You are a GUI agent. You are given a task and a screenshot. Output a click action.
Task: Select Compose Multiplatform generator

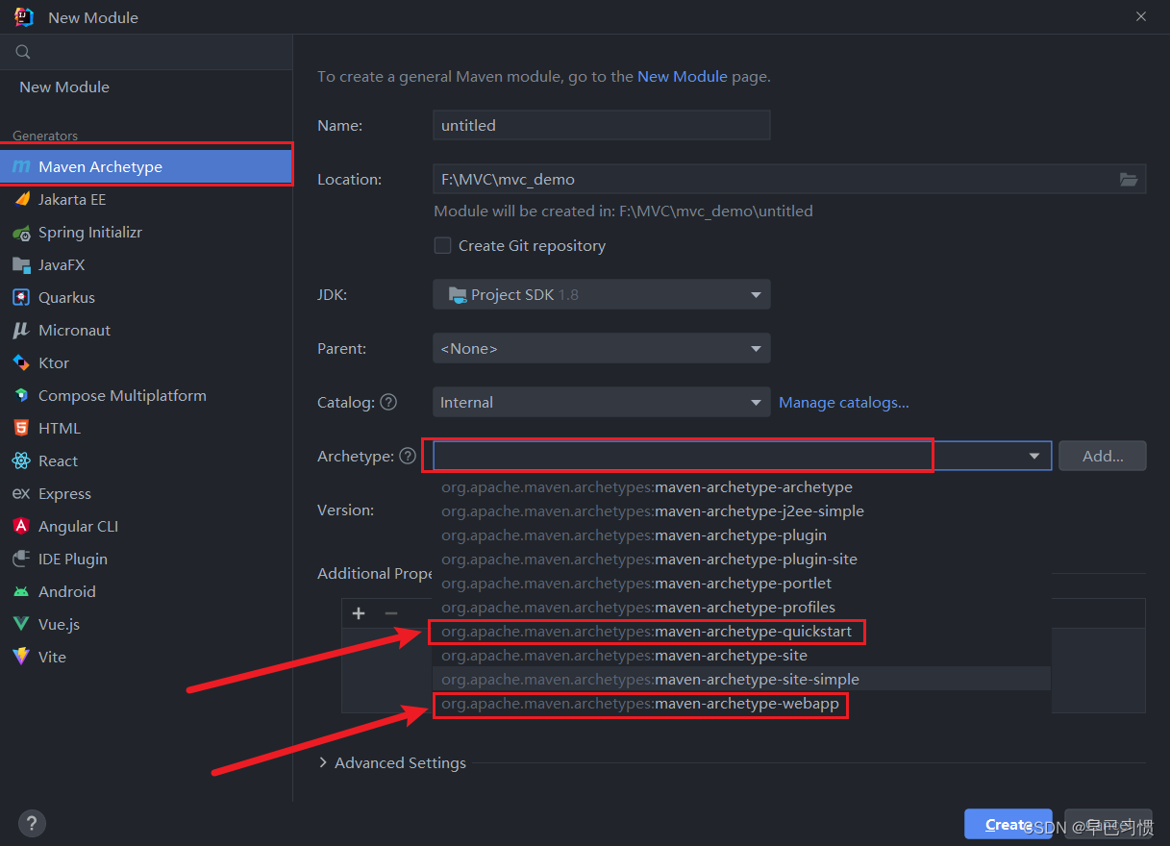[x=146, y=396]
